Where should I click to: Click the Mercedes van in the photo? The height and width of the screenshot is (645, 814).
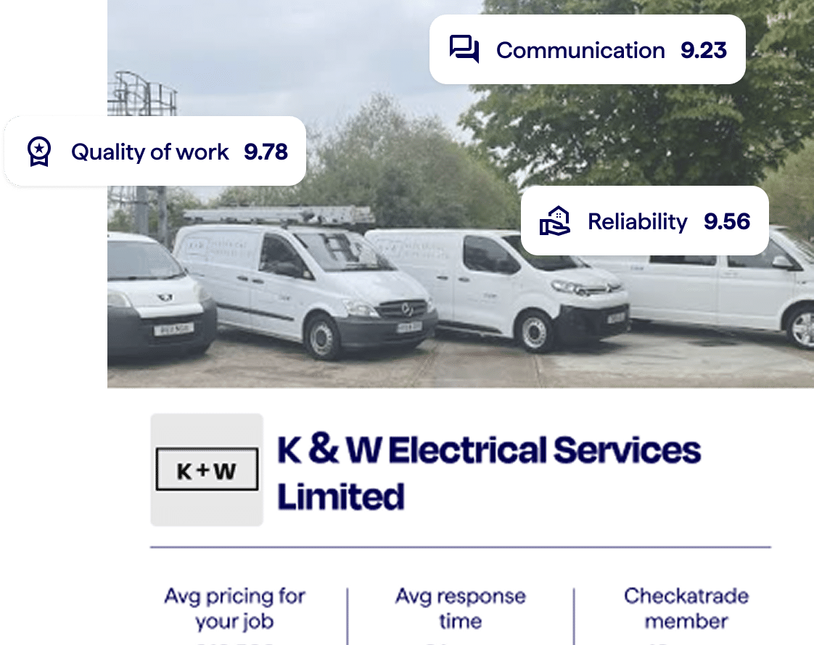306,286
